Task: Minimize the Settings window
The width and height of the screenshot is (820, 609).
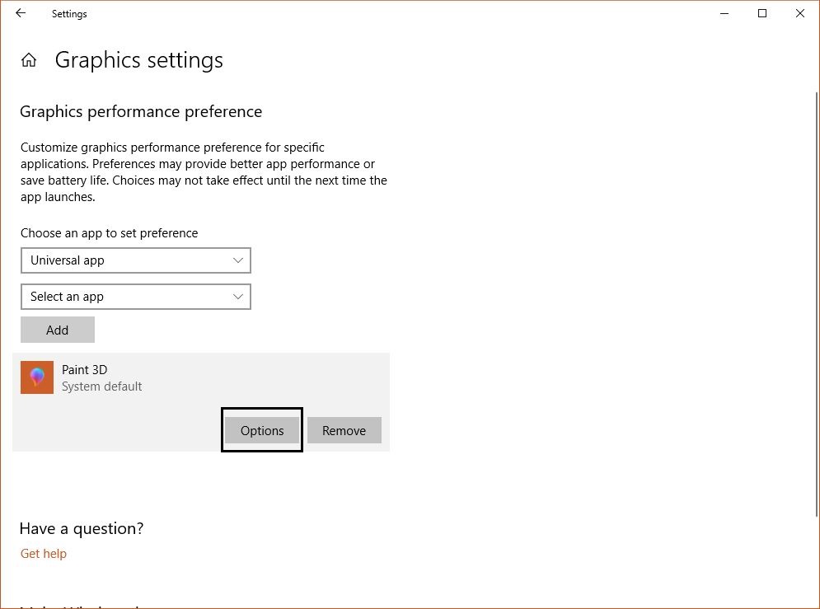Action: point(724,13)
